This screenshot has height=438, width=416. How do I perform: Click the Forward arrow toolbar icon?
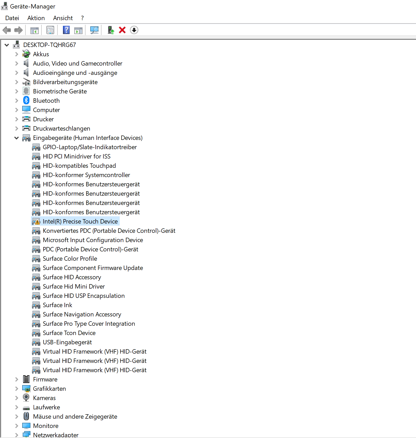pos(19,30)
